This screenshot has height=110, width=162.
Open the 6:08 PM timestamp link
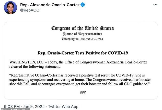coord(12,106)
